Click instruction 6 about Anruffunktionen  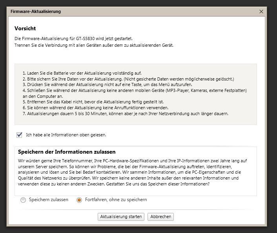tap(96, 108)
